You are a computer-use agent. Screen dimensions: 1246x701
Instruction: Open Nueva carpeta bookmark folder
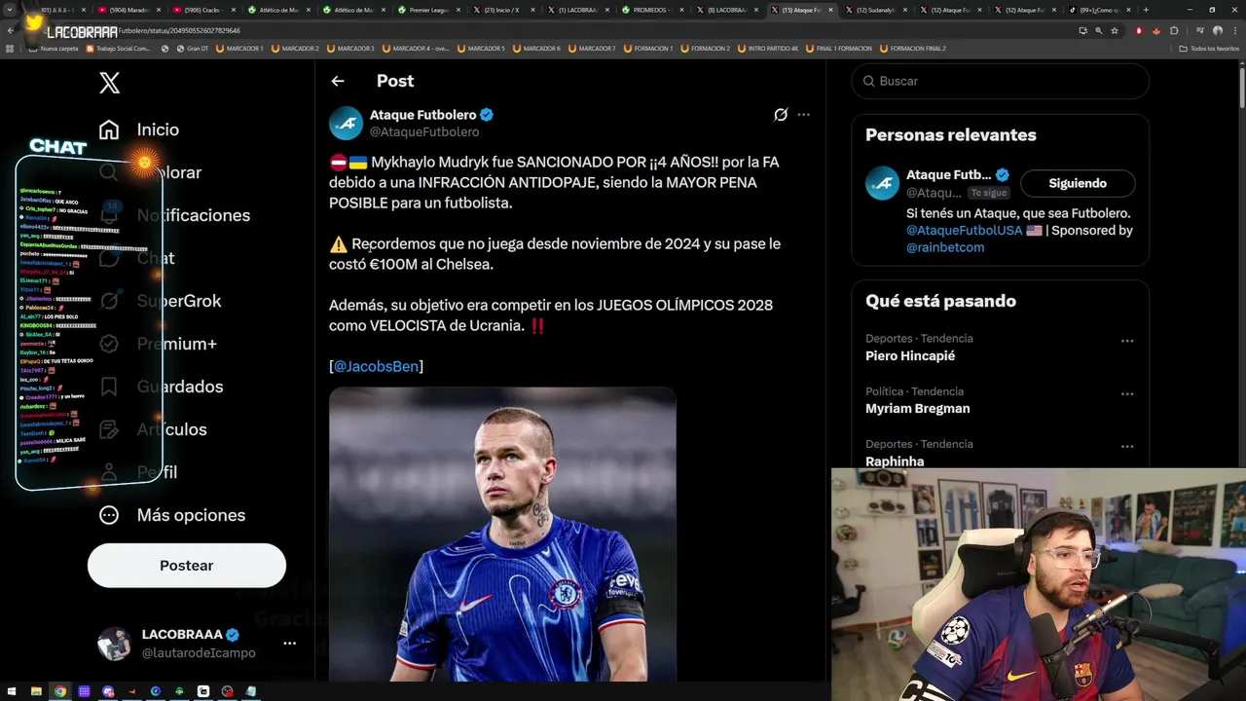[x=54, y=48]
